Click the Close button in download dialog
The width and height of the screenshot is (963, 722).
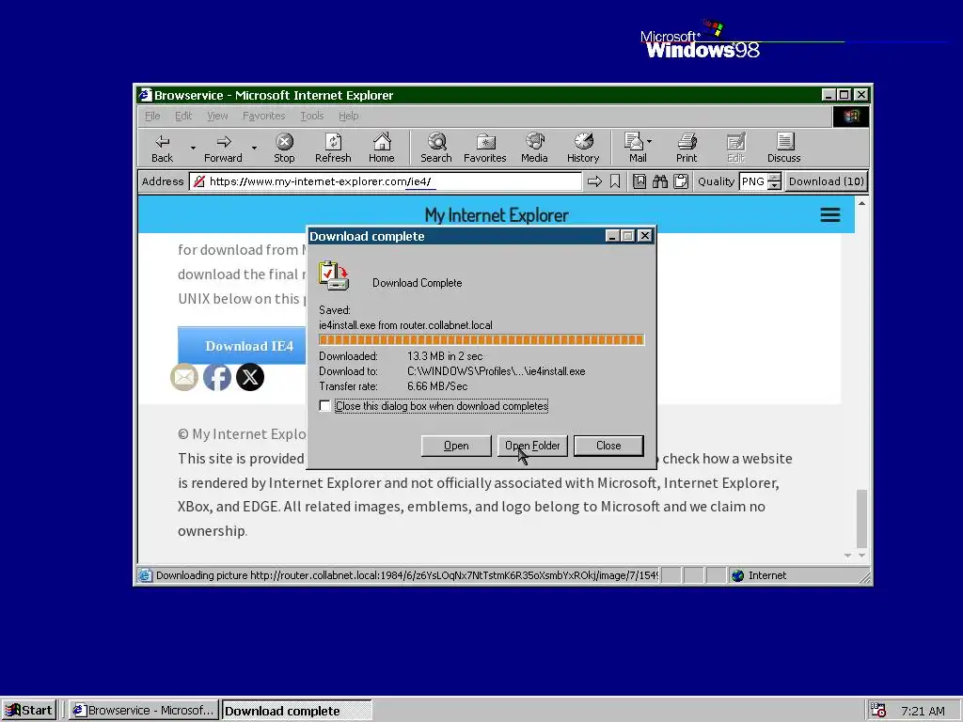[x=608, y=446]
